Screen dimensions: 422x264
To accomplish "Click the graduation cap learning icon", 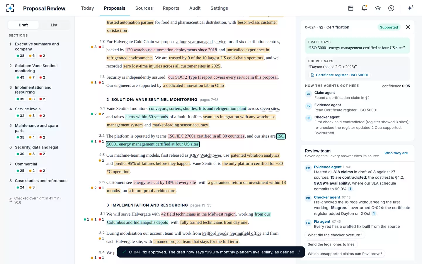I will tap(378, 8).
